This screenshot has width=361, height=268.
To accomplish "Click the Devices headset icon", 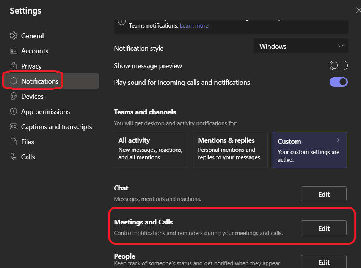I will [x=14, y=97].
